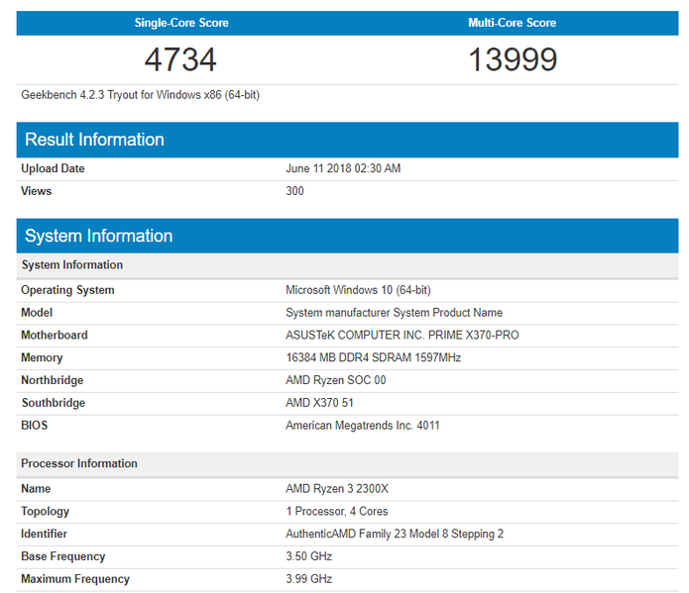Click the Maximum Frequency label
Screen dimensions: 689x593
tap(75, 579)
